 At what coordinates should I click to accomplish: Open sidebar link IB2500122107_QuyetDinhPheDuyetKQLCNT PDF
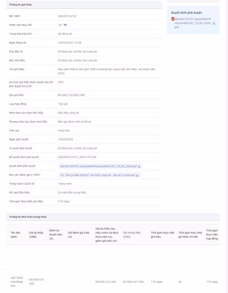click(192, 23)
